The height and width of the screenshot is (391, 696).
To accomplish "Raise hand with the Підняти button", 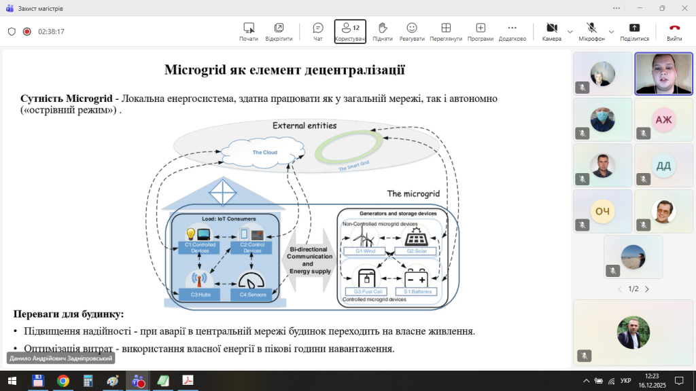I will click(383, 31).
